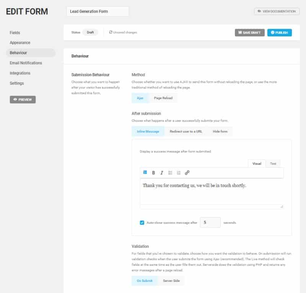Image resolution: width=306 pixels, height=293 pixels.
Task: Uncheck auto close success message checkbox
Action: tap(142, 223)
